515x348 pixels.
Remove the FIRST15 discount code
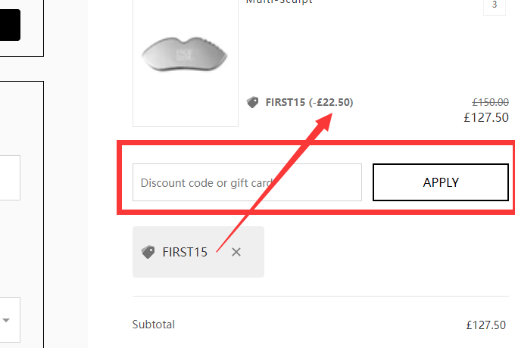[236, 252]
